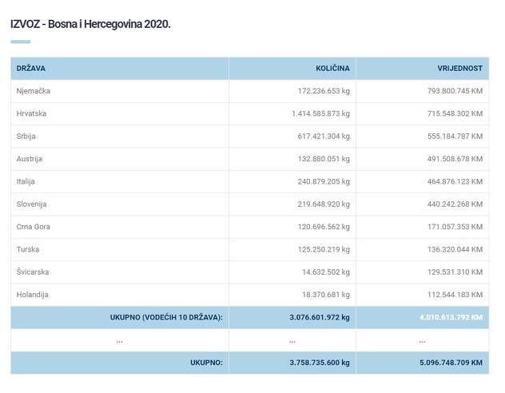
Task: Click the KOLIČINA column header
Action: coord(332,69)
